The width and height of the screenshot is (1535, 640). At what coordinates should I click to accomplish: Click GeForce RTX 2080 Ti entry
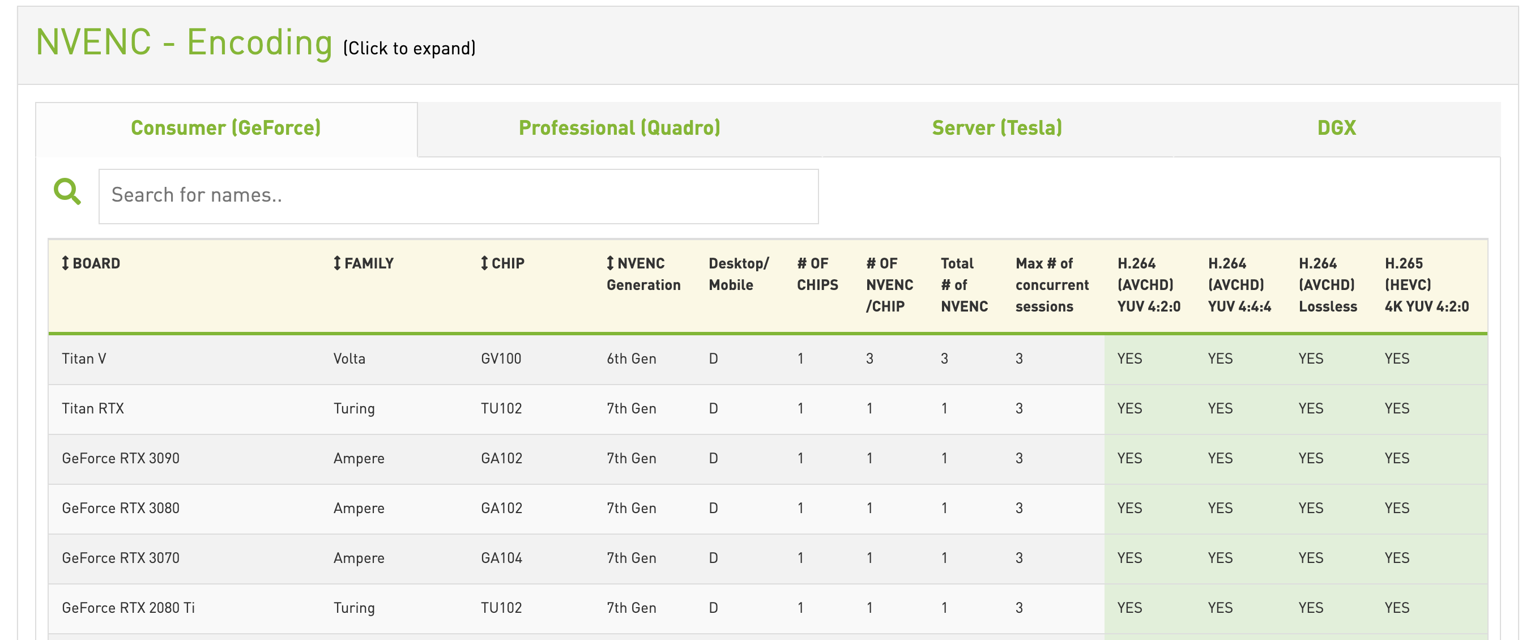tap(128, 608)
